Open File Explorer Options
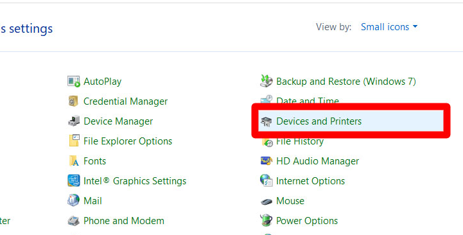Image resolution: width=463 pixels, height=235 pixels. (x=128, y=141)
